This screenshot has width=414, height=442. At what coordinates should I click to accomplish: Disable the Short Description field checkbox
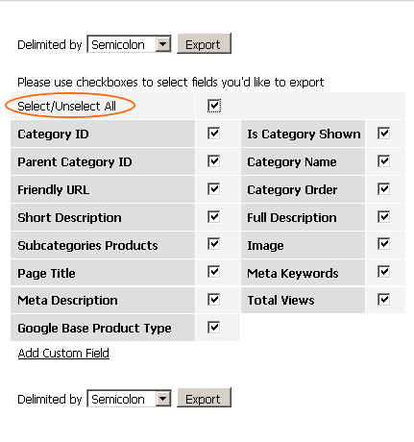(213, 217)
